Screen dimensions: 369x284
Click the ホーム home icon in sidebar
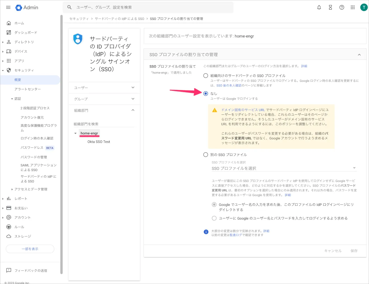point(9,23)
